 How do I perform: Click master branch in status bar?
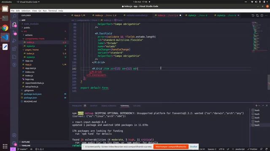tap(22, 149)
